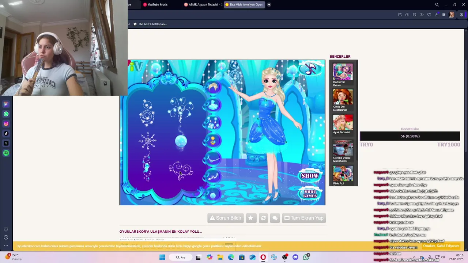Select the necklace category icon

213,159
